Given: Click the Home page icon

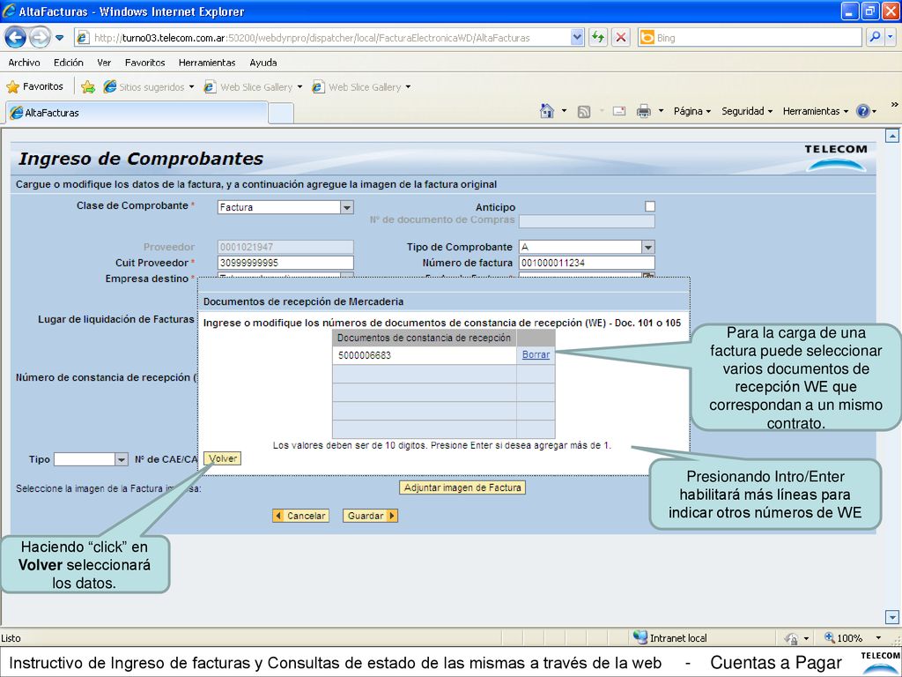Looking at the screenshot, I should coord(547,111).
